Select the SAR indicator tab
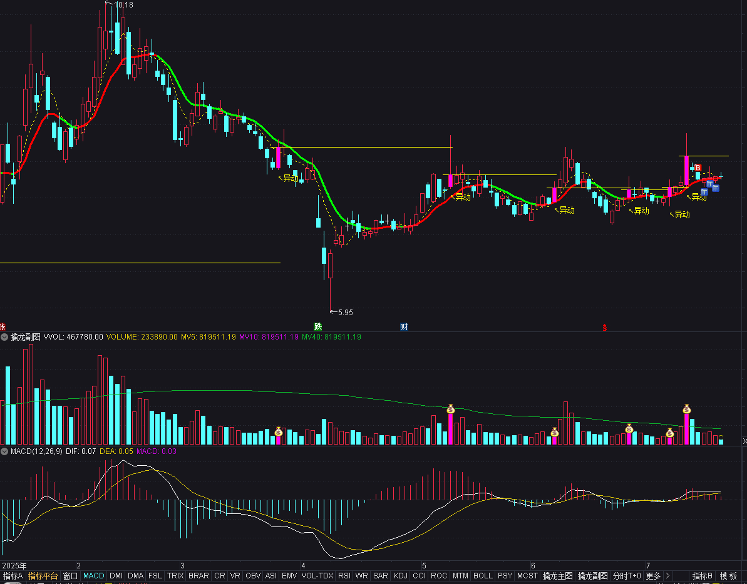This screenshot has height=584, width=747. (x=381, y=575)
